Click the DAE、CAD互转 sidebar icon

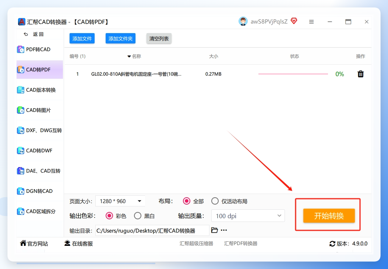21,171
